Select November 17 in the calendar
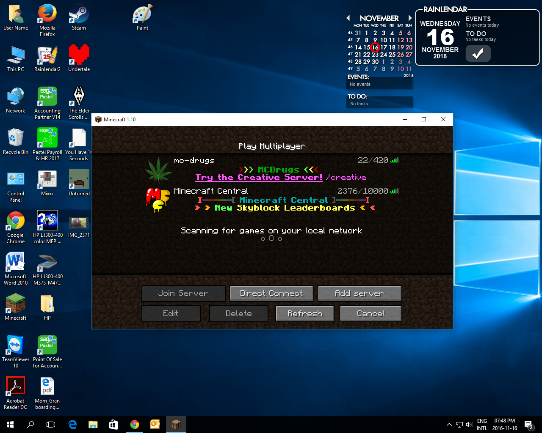Image resolution: width=542 pixels, height=433 pixels. 384,47
